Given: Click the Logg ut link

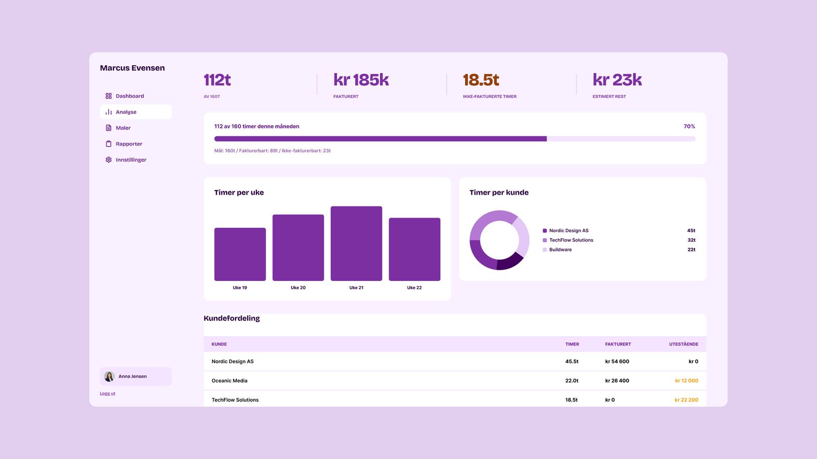Looking at the screenshot, I should [x=108, y=393].
